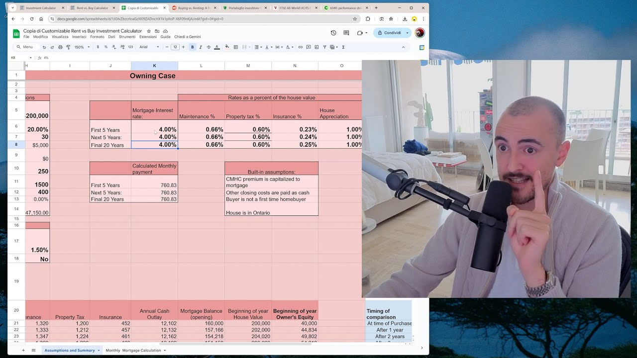Image resolution: width=637 pixels, height=358 pixels.
Task: Open the Arial font dropdown
Action: [x=149, y=47]
